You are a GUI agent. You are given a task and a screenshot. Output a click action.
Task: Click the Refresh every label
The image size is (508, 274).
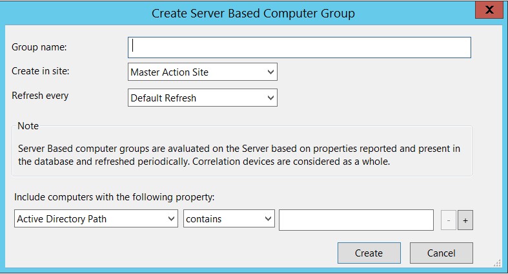40,96
